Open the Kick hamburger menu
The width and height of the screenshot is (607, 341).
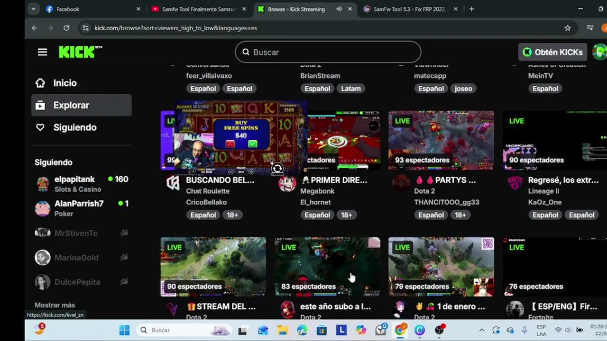(x=42, y=52)
